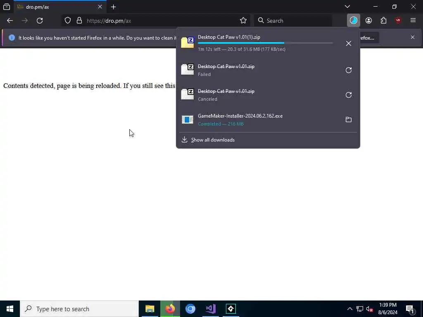Image resolution: width=423 pixels, height=317 pixels.
Task: View site security via padlock icon
Action: (x=79, y=21)
